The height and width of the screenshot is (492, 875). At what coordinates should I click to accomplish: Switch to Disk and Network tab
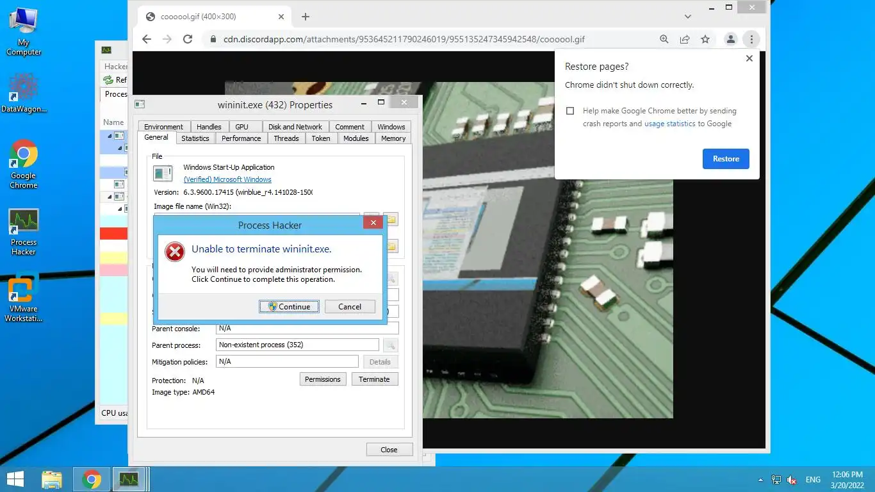(x=295, y=127)
